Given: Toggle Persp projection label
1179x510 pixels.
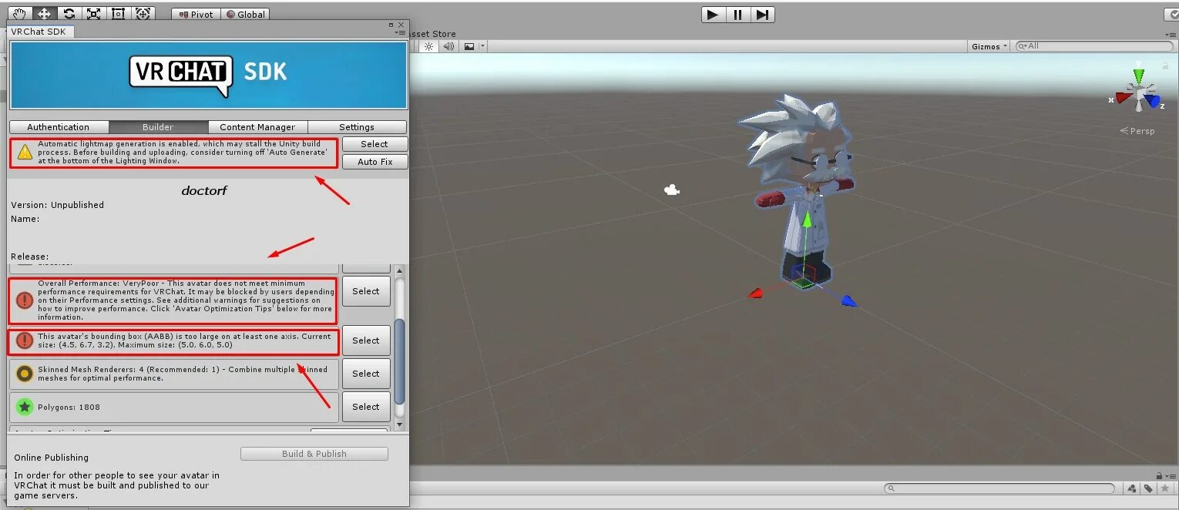Looking at the screenshot, I should point(1137,131).
